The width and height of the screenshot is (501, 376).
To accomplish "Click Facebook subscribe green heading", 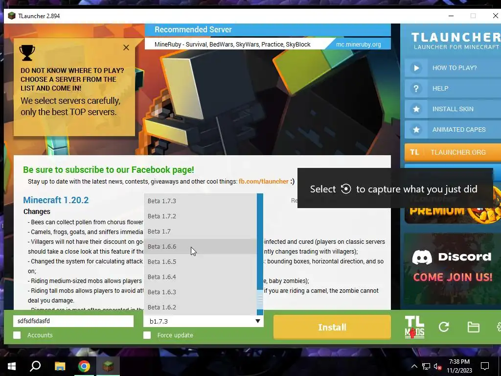I will 109,170.
